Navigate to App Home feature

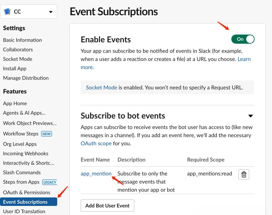click(15, 103)
